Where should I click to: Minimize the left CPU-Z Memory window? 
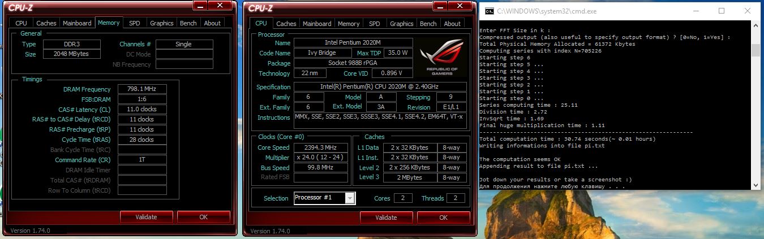coord(200,5)
